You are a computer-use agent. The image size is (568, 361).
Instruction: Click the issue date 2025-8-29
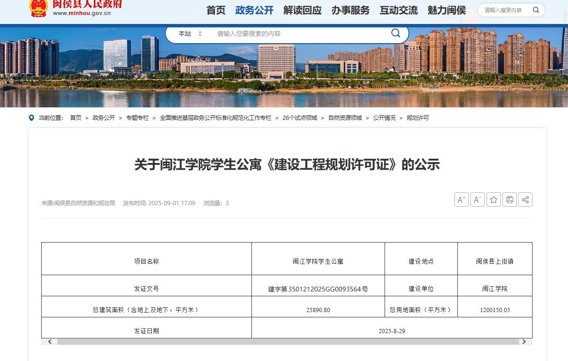pyautogui.click(x=392, y=331)
